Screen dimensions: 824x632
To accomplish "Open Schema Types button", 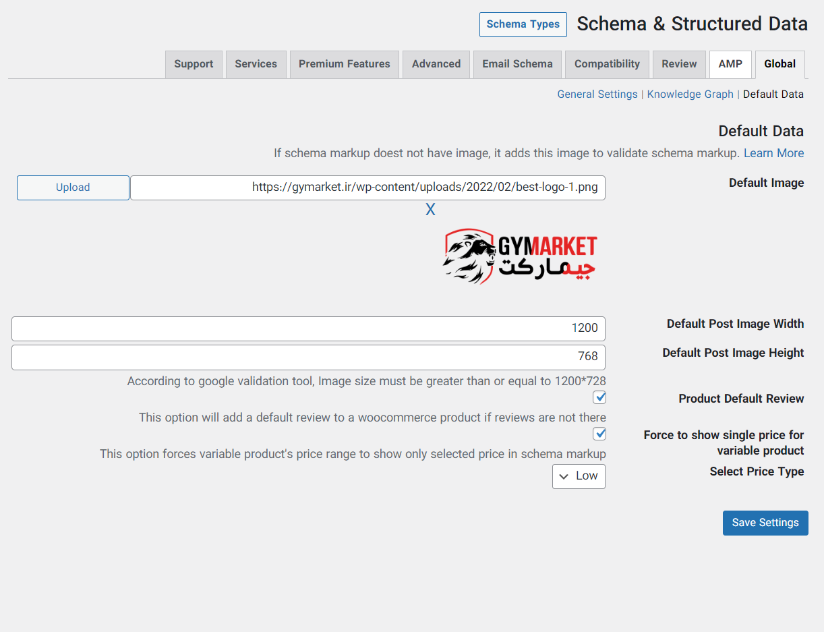I will pyautogui.click(x=523, y=24).
